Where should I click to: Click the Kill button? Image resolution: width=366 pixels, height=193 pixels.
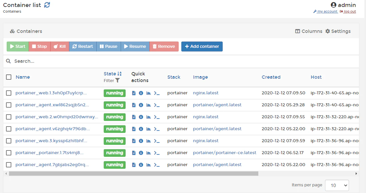[60, 47]
